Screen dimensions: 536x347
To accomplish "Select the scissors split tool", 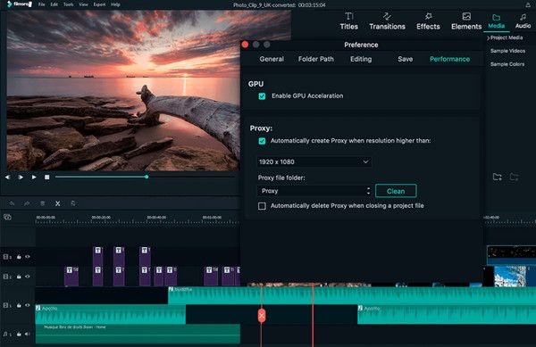I will click(58, 203).
